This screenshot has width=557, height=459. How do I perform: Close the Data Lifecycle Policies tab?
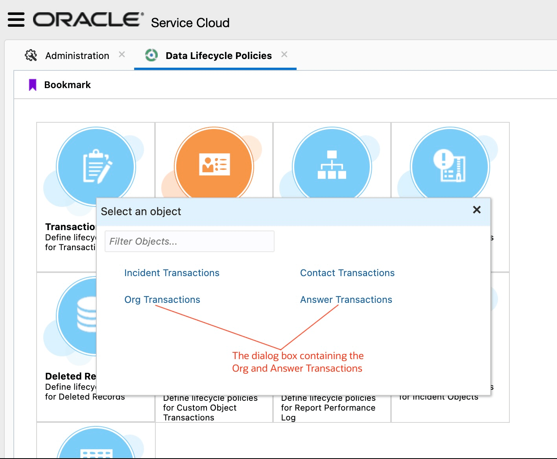pyautogui.click(x=284, y=55)
